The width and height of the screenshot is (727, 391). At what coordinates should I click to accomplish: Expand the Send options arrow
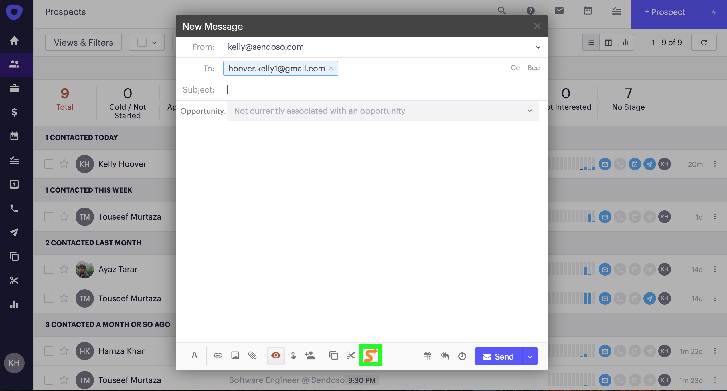530,356
